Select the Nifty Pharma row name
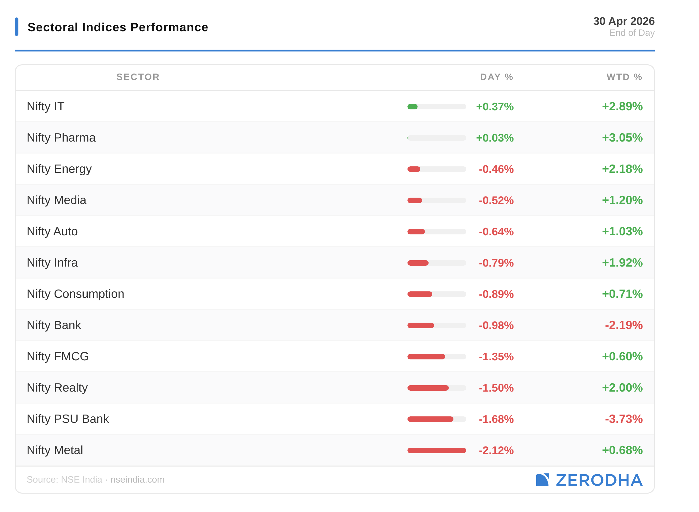 [61, 138]
